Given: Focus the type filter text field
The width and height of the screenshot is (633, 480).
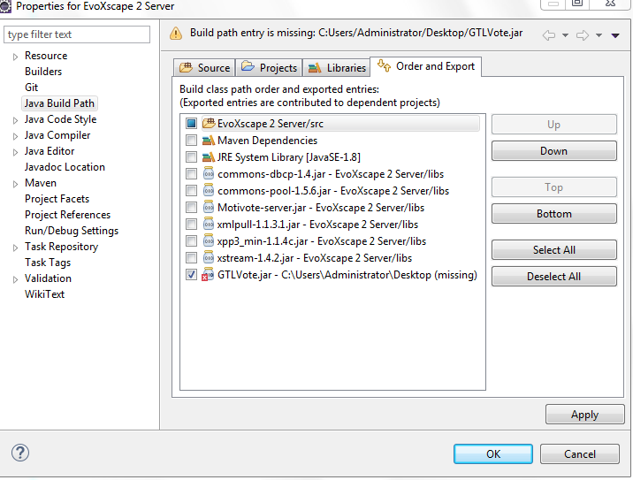Looking at the screenshot, I should point(77,34).
